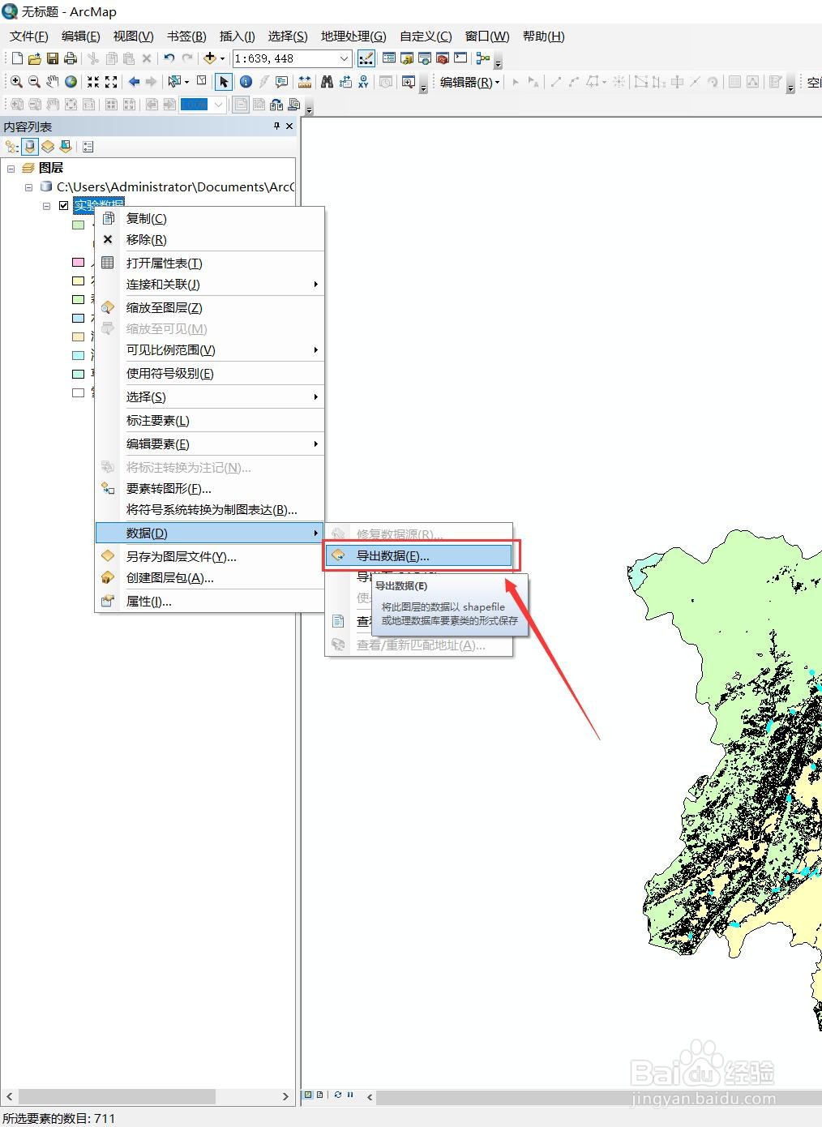This screenshot has height=1127, width=822.
Task: Click the Go To XY tool
Action: click(x=364, y=81)
